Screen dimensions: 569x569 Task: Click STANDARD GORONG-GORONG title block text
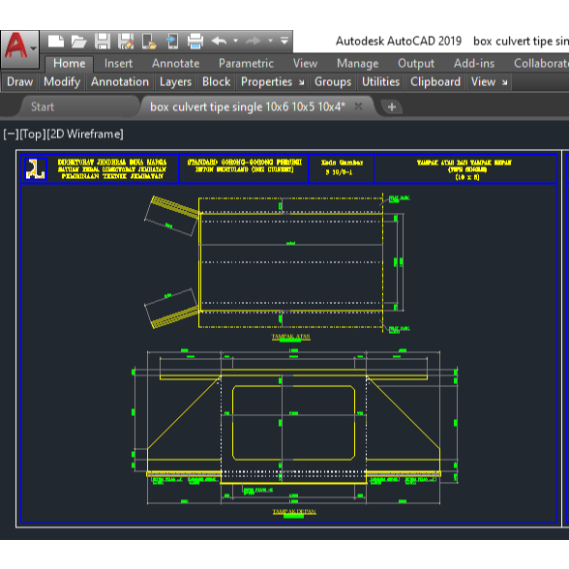click(245, 165)
